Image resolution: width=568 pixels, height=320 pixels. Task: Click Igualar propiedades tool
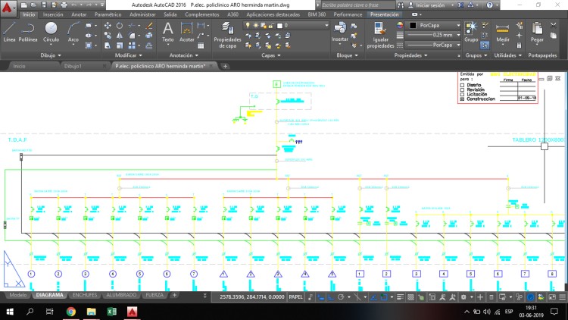(x=380, y=35)
